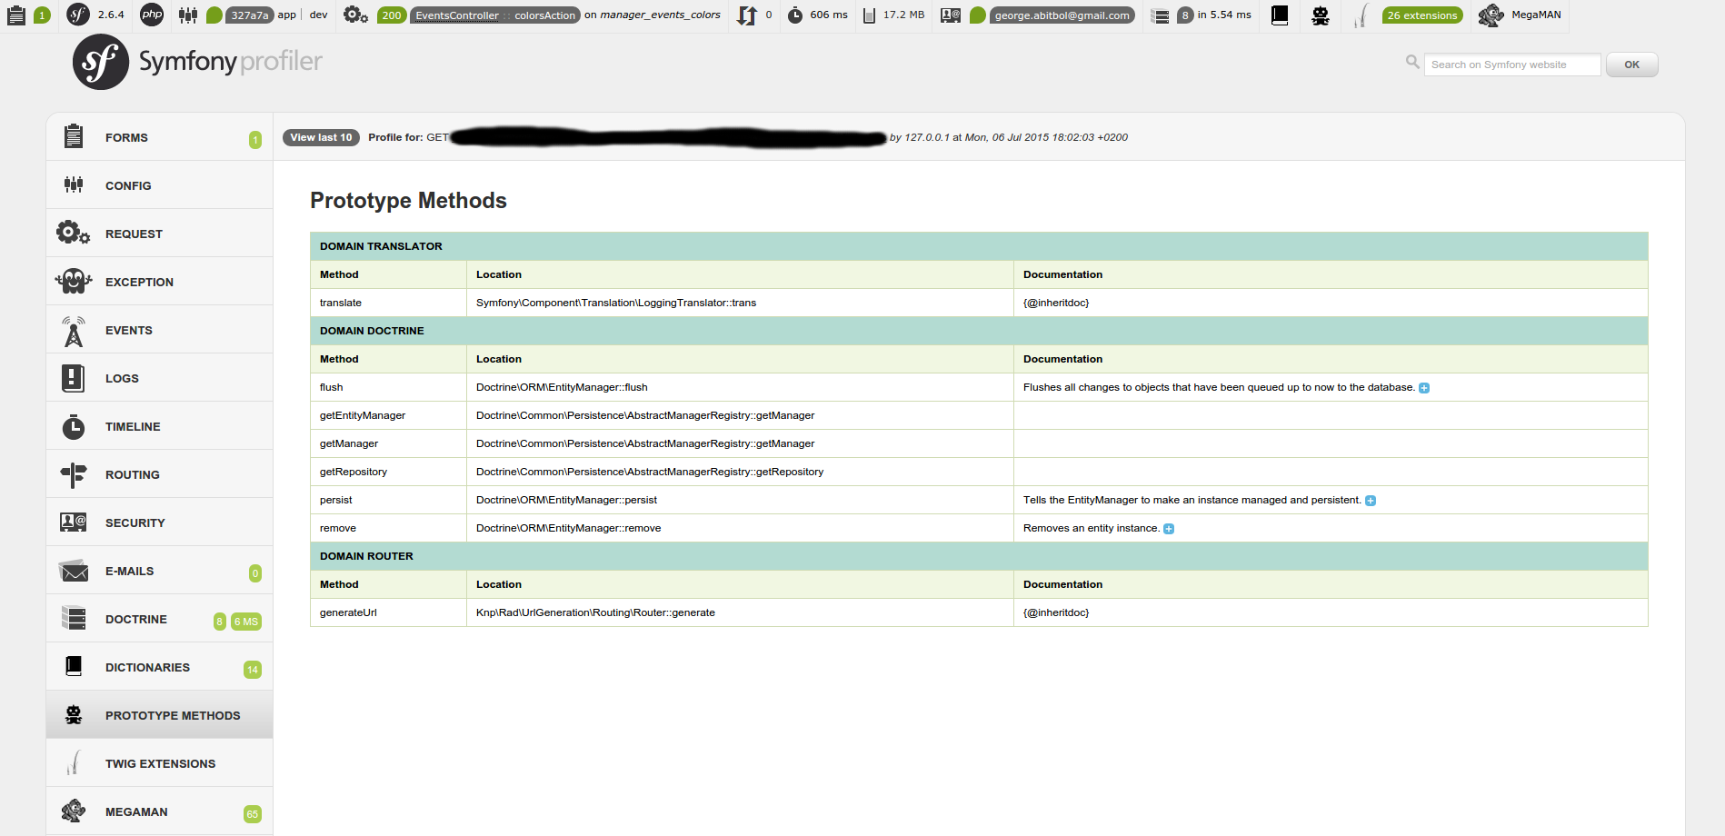Click the manager_events_colors route name

tap(660, 15)
